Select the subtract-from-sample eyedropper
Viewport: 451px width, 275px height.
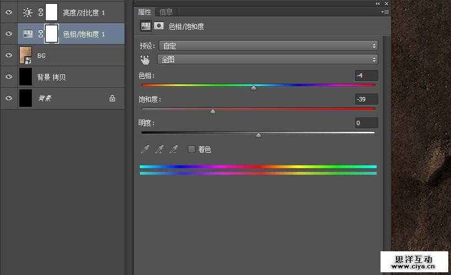click(173, 149)
